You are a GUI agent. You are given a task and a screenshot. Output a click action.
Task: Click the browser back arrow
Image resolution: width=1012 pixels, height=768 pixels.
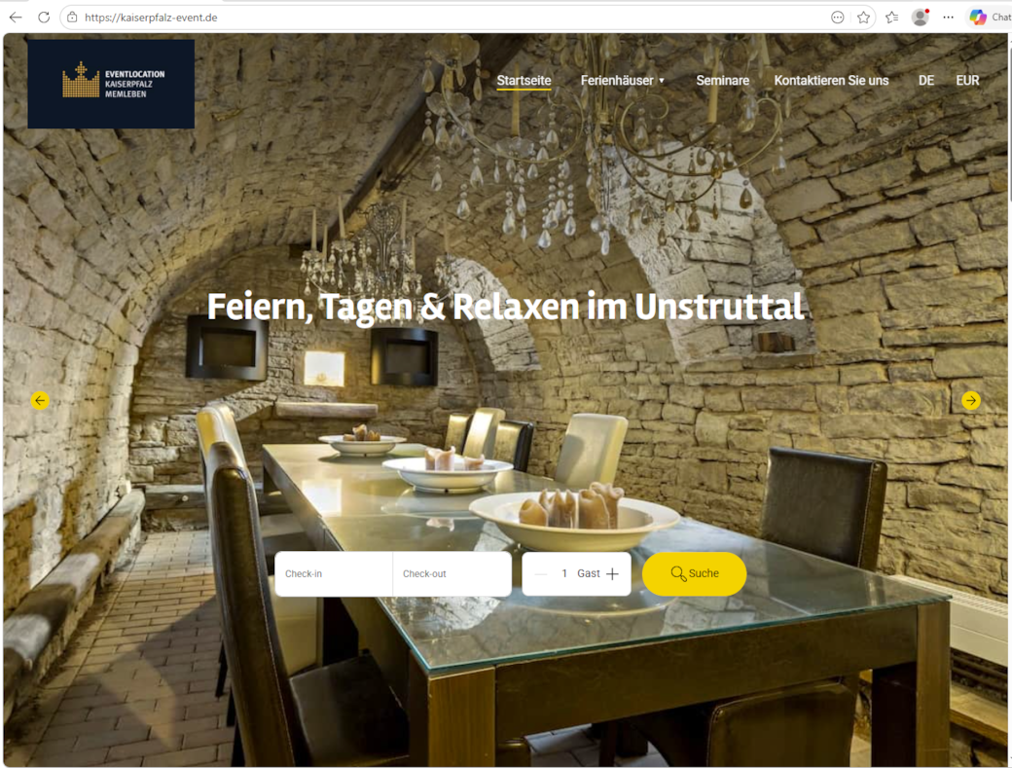pyautogui.click(x=15, y=18)
